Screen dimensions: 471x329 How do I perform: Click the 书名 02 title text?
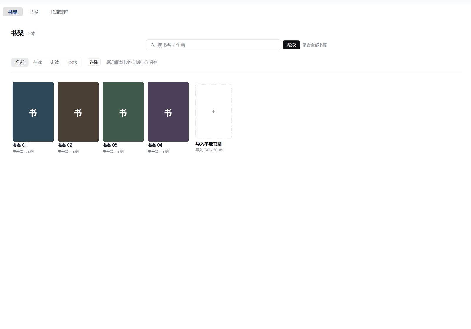[65, 145]
